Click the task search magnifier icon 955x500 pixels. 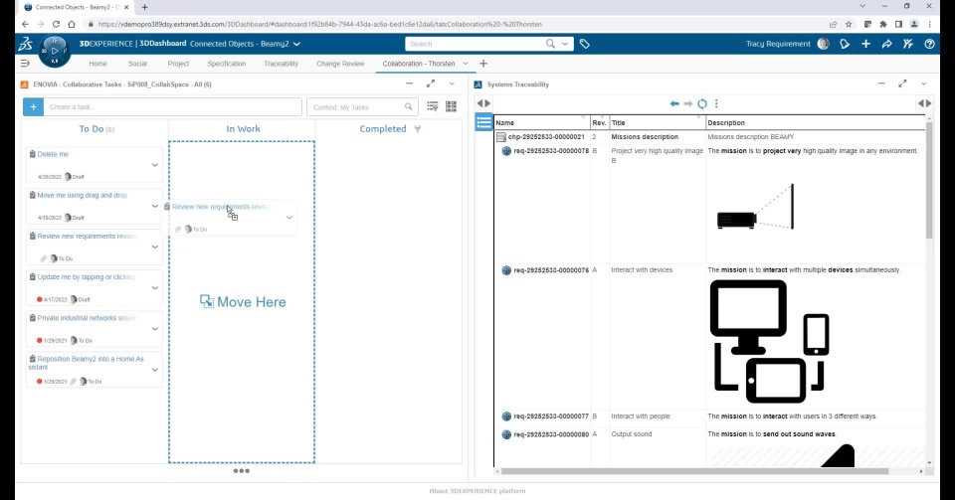(x=408, y=106)
